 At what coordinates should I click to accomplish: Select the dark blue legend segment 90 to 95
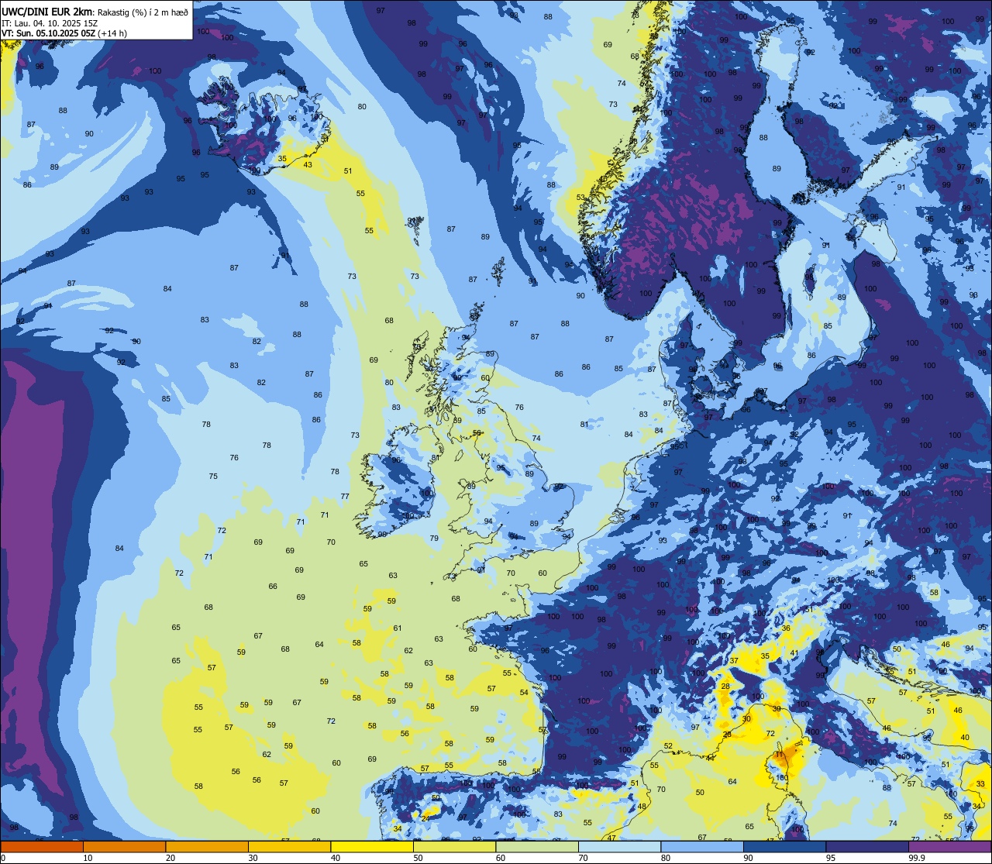point(785,847)
